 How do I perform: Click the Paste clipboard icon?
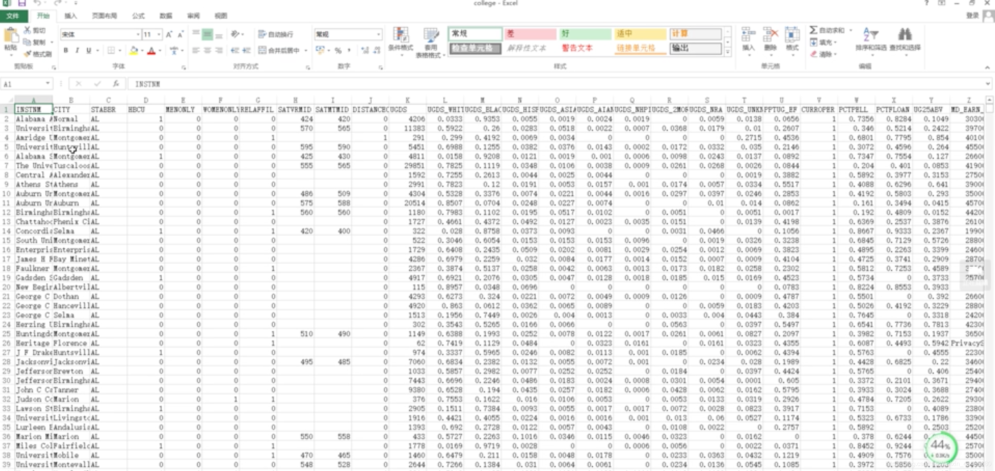coord(11,35)
